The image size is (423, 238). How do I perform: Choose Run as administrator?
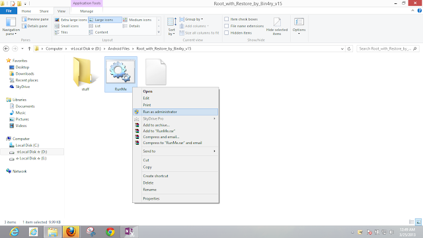(176, 112)
